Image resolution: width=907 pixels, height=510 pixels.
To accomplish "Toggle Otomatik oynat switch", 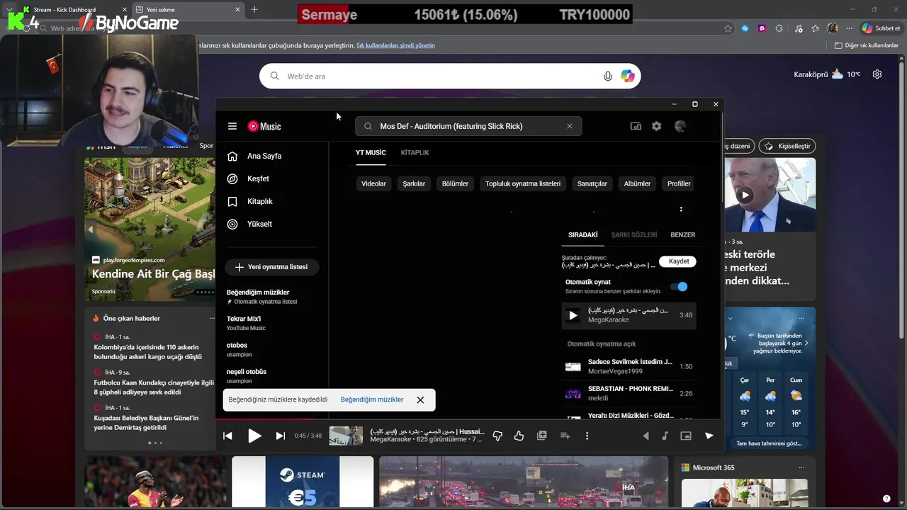I will click(679, 287).
